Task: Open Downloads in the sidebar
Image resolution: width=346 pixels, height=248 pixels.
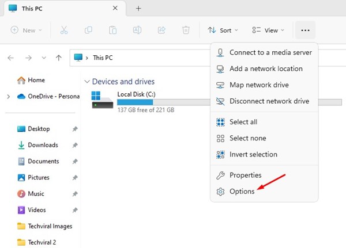Action: coord(43,145)
